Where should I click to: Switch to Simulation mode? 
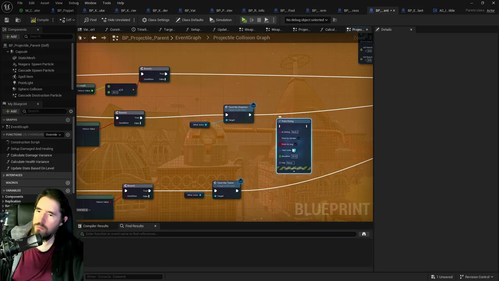(x=220, y=20)
